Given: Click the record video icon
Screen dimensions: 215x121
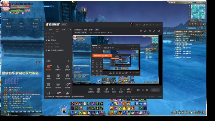Looking at the screenshot, I should coord(138,90).
